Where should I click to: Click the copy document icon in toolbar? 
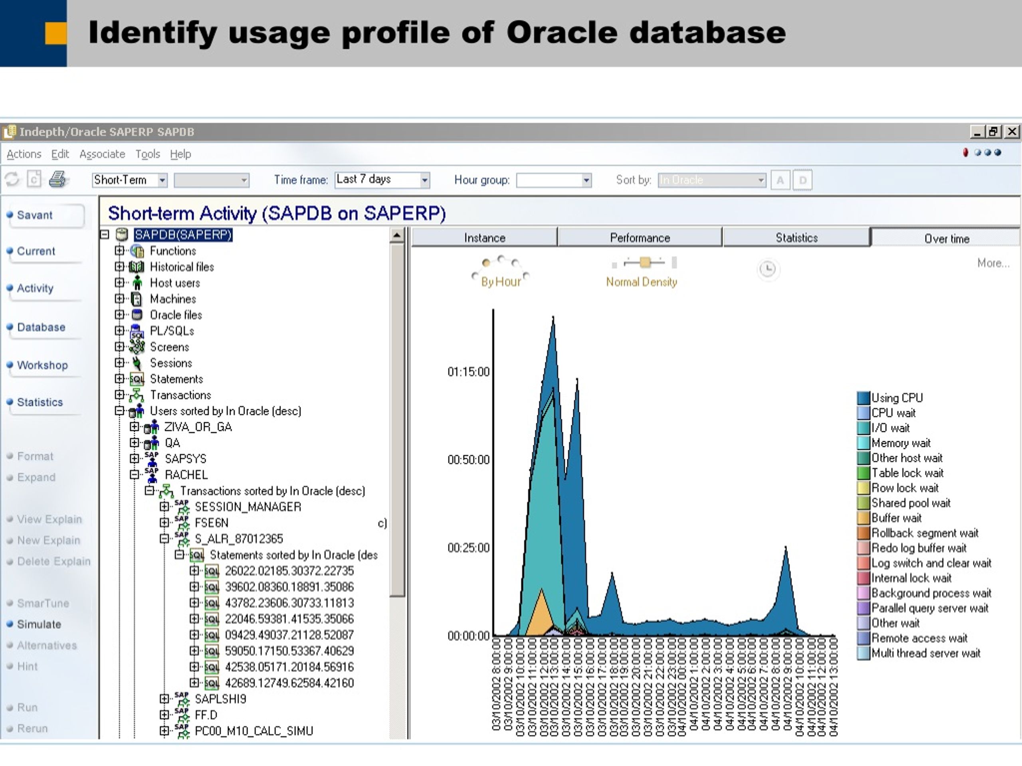[34, 179]
